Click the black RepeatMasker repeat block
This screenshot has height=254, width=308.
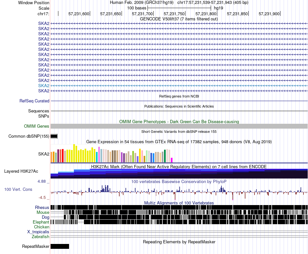pos(60,246)
